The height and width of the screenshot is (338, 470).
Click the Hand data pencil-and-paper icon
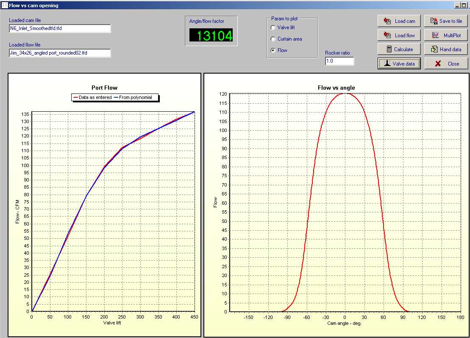(434, 49)
